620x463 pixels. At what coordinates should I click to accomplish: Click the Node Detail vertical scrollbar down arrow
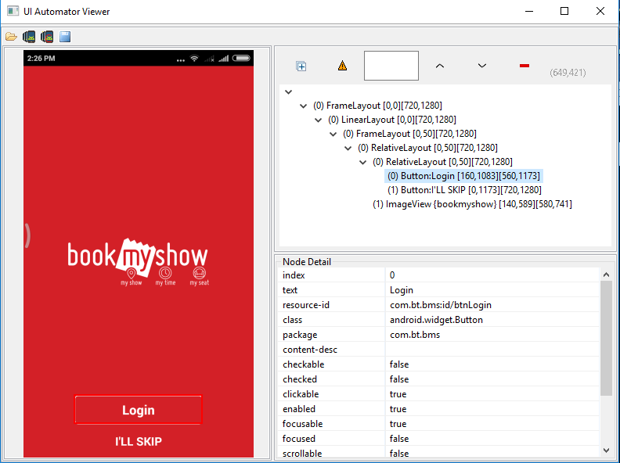[x=606, y=450]
